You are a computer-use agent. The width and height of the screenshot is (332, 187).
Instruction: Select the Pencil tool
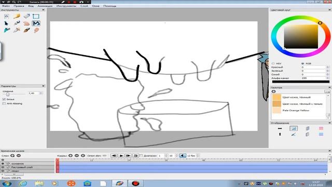pos(17,16)
